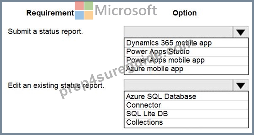Pick the SQL Lite DB option

[x=186, y=114]
